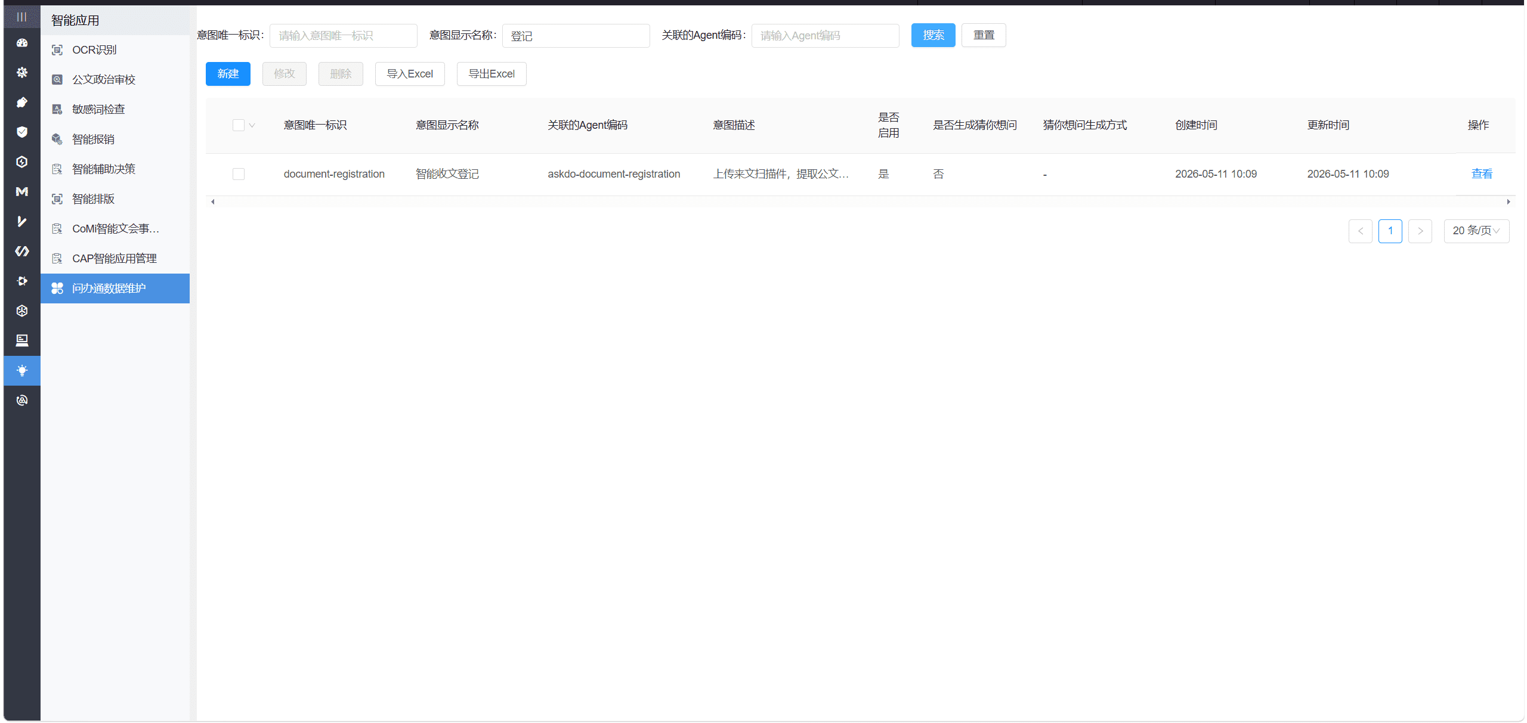The height and width of the screenshot is (723, 1527).
Task: Open the code brackets icon
Action: pos(22,251)
